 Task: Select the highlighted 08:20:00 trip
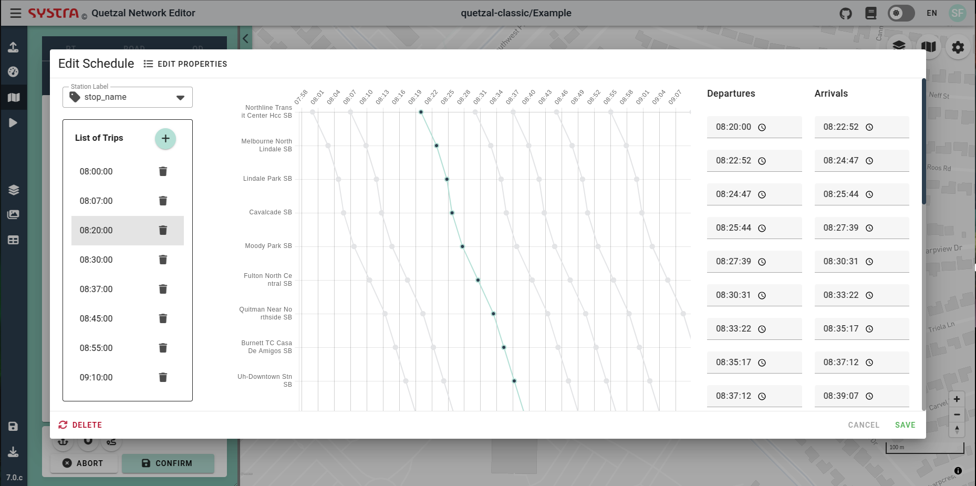pyautogui.click(x=128, y=230)
